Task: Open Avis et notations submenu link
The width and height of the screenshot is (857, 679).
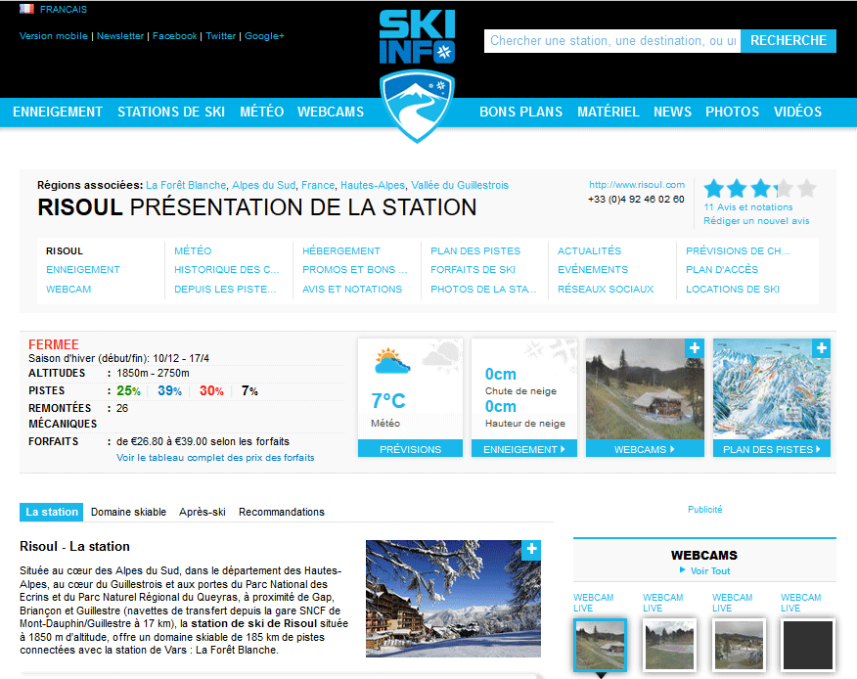Action: point(352,290)
